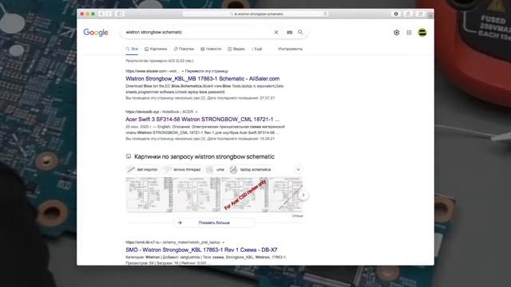This screenshot has width=511, height=287.
Task: Click Перевести эту страницу link
Action: (x=207, y=71)
